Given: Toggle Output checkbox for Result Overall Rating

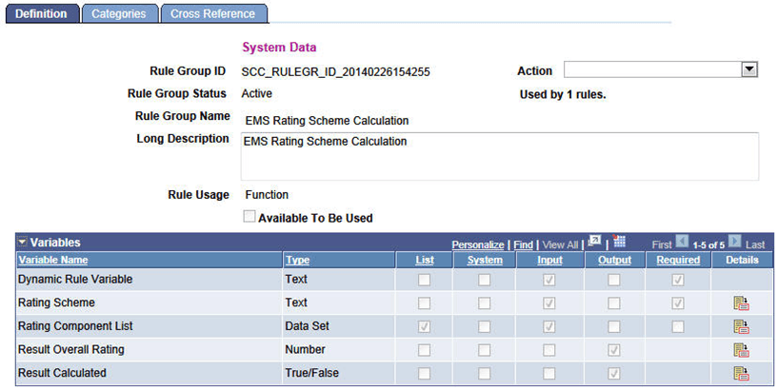Looking at the screenshot, I should click(x=614, y=350).
